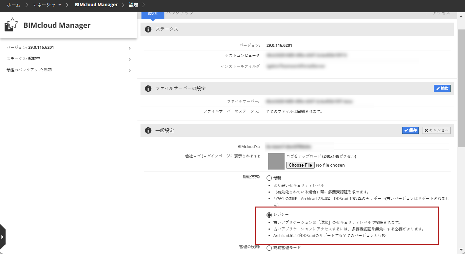
Task: Click the BIMcloud Manager star logo icon
Action: (11, 25)
